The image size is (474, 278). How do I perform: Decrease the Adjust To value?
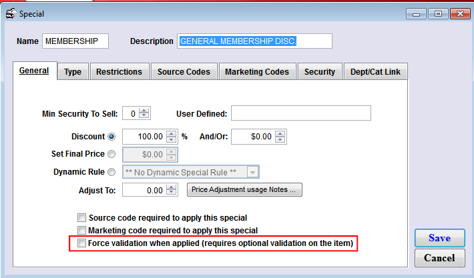172,193
